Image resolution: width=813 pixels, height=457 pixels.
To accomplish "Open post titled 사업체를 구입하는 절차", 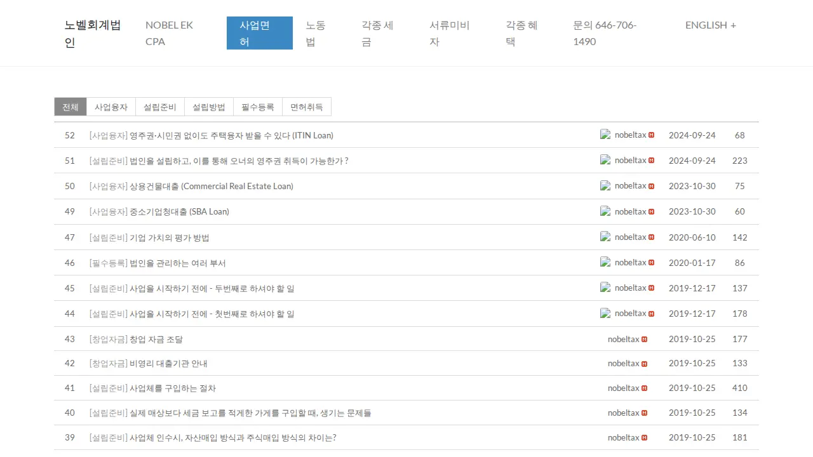I will tap(173, 388).
